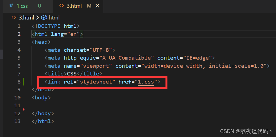The width and height of the screenshot is (276, 137).
Task: Click the closing body tag
Action: click(43, 113)
